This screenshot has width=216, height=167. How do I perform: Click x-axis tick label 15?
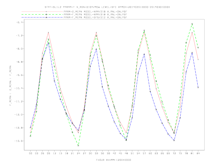click(x=60, y=153)
